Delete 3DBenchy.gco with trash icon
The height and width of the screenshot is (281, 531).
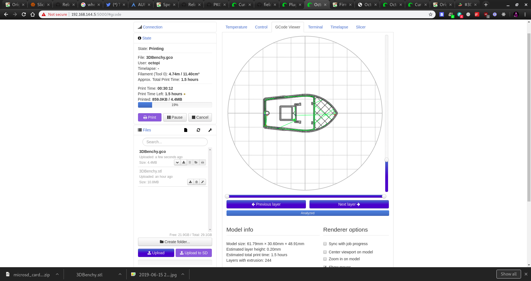point(190,162)
